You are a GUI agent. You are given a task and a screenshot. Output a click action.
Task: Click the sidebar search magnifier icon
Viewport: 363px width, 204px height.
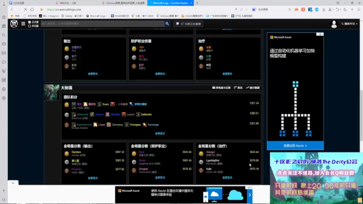coord(4,35)
